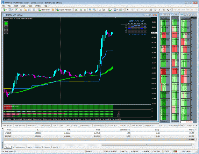Open the GBPCHF,H1 chart tab
The width and height of the screenshot is (199, 154).
click(150, 125)
